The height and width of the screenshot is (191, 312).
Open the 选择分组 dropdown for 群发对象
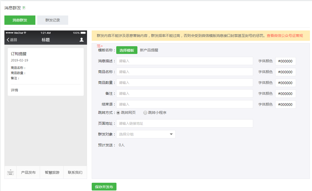tap(142, 134)
